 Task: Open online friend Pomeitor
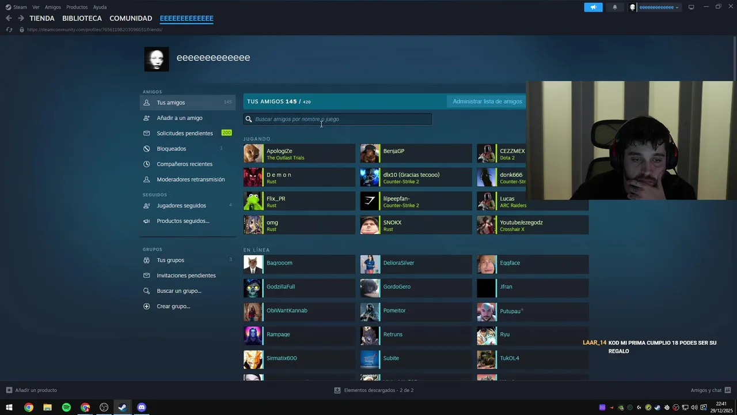pos(416,312)
